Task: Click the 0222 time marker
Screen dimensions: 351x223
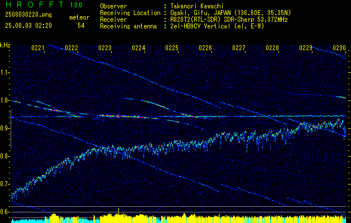Action: 71,47
